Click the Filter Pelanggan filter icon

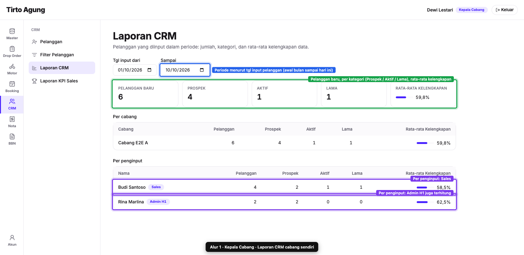(34, 55)
